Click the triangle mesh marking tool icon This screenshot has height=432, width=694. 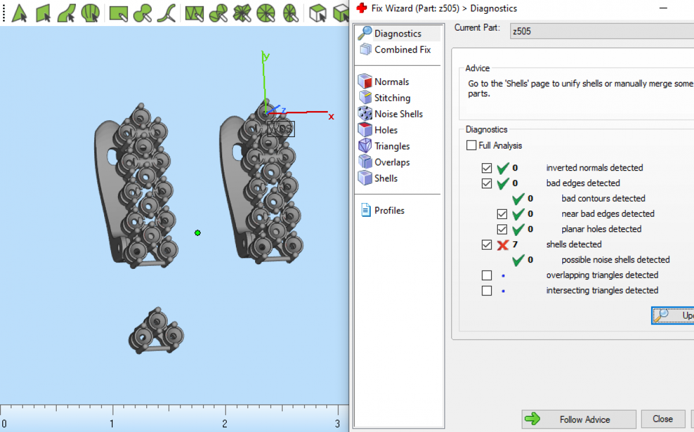coord(194,12)
